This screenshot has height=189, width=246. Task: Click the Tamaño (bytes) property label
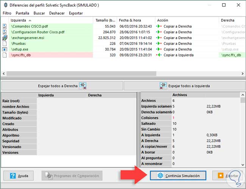15,112
